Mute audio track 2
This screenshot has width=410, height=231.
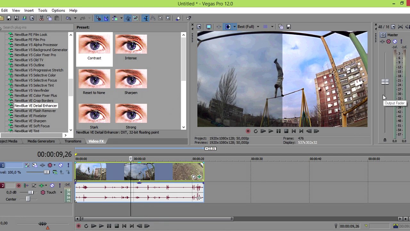pos(52,185)
